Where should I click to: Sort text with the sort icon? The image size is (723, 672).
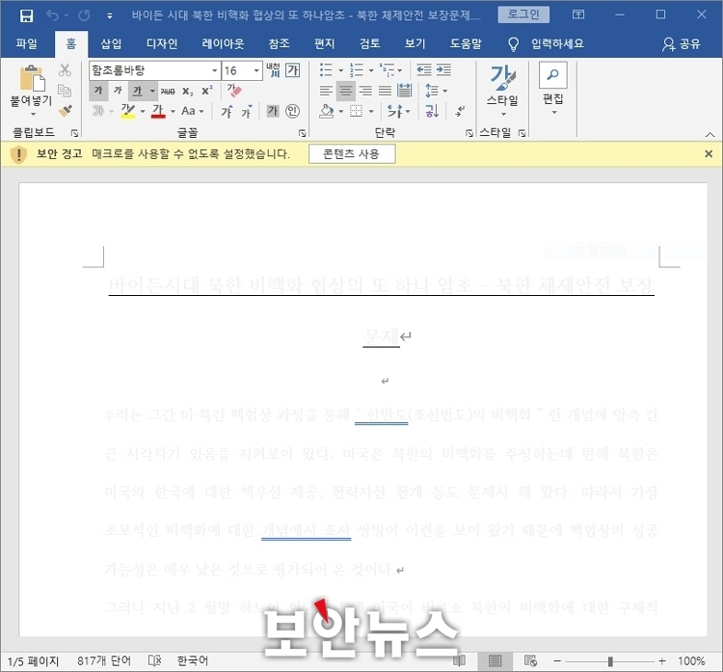pos(433,111)
